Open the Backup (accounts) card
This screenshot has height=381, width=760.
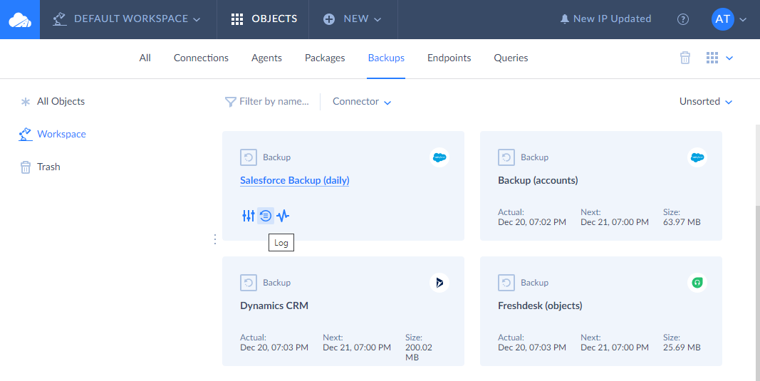coord(601,186)
